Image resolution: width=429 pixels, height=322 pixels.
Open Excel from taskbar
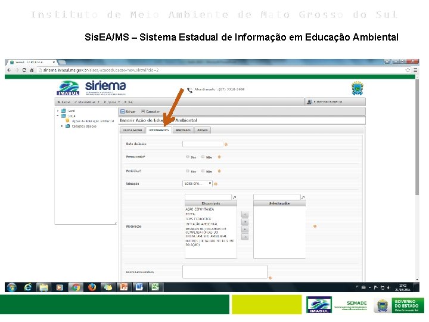155,287
